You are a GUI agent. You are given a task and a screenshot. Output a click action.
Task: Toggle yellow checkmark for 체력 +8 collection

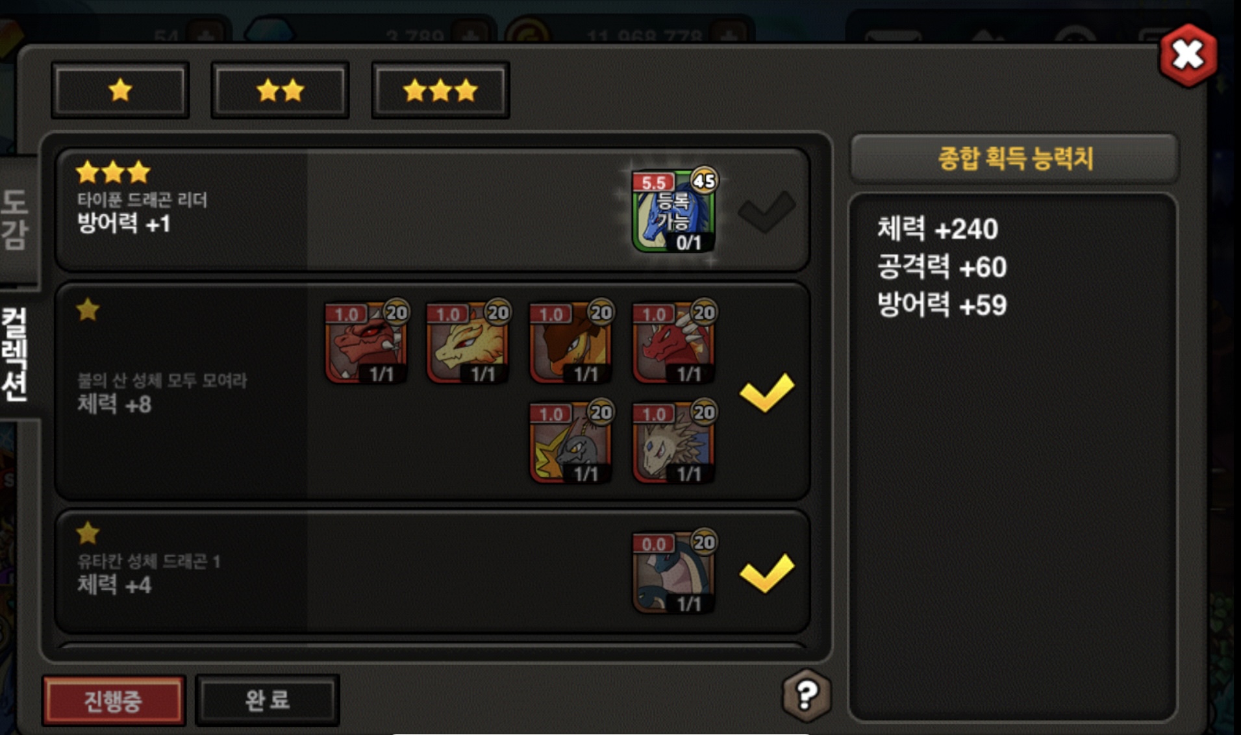click(767, 392)
